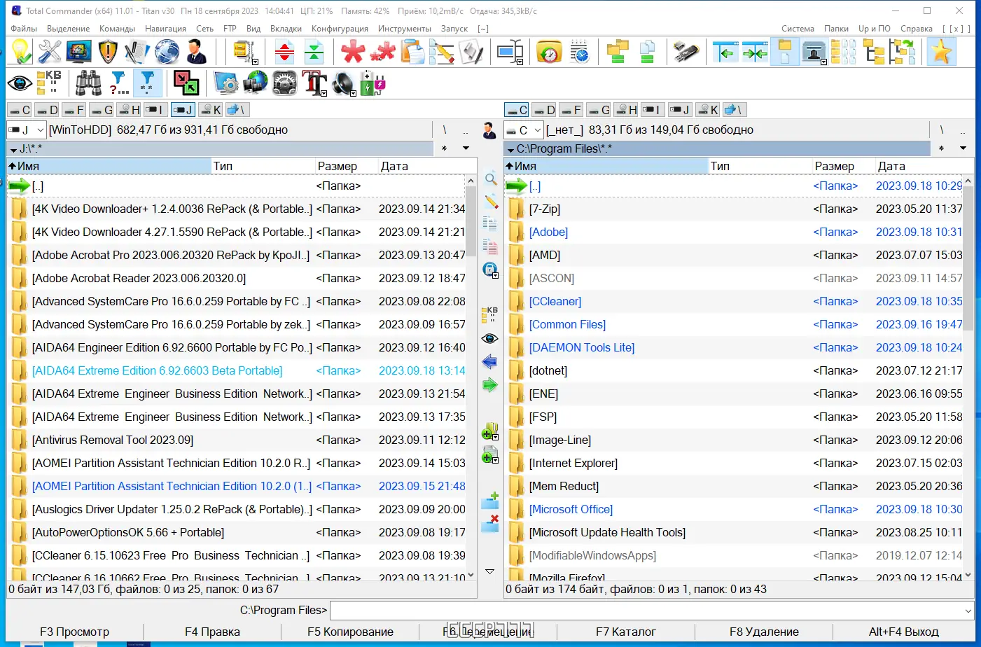The height and width of the screenshot is (647, 981).
Task: Click the new folder plus icon in the vertical bar
Action: (x=490, y=500)
